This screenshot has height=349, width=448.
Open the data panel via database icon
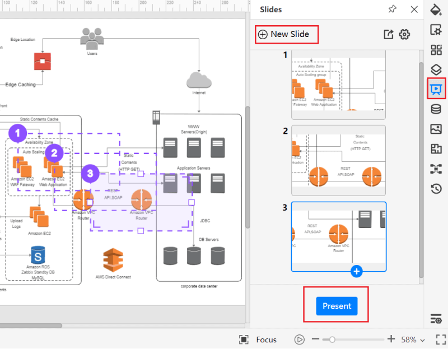pyautogui.click(x=437, y=109)
